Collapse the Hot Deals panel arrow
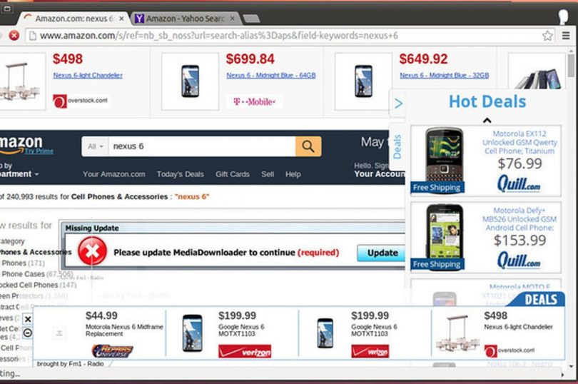578x384 pixels. click(398, 103)
